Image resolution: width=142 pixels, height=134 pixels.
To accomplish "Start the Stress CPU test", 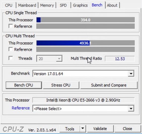I will click(x=61, y=85).
